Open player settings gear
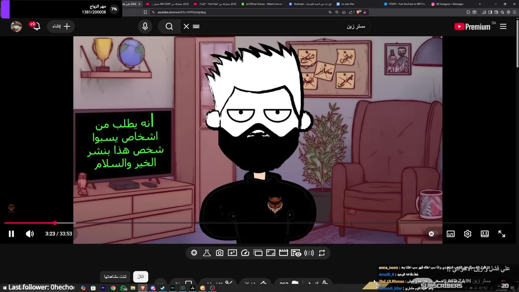 468,234
